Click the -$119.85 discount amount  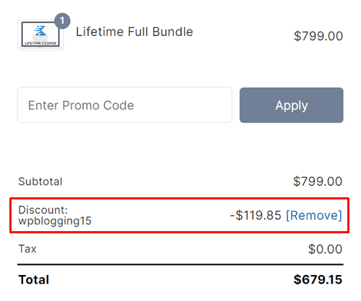pyautogui.click(x=256, y=215)
